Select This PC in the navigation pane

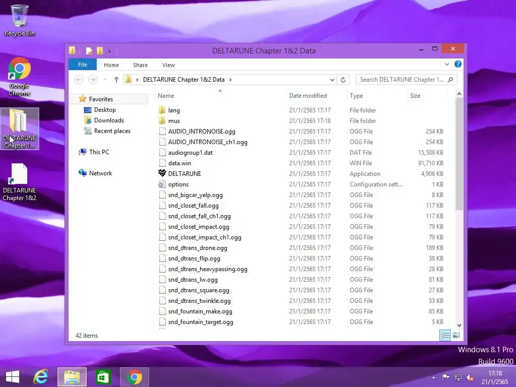point(99,152)
